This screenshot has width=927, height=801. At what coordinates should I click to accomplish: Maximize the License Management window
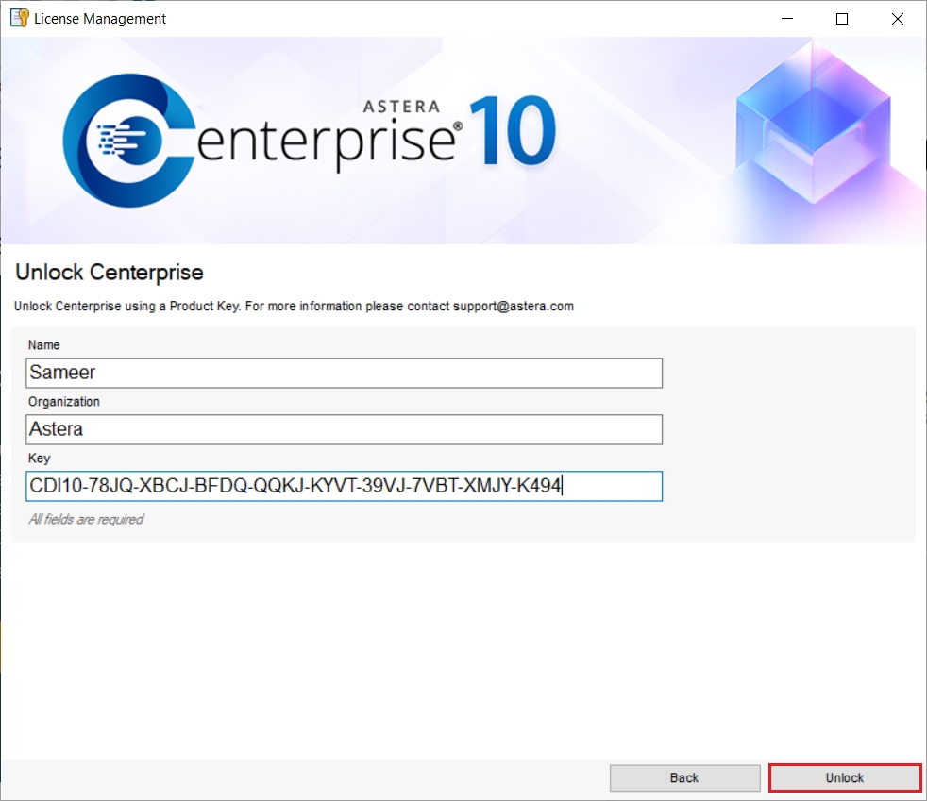coord(842,18)
